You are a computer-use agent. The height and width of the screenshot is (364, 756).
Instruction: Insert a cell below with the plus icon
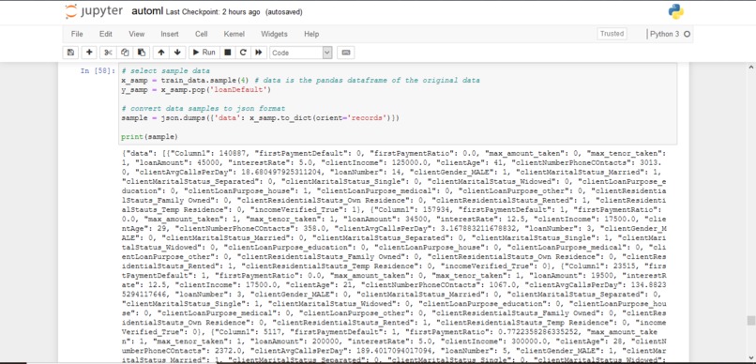tap(89, 53)
